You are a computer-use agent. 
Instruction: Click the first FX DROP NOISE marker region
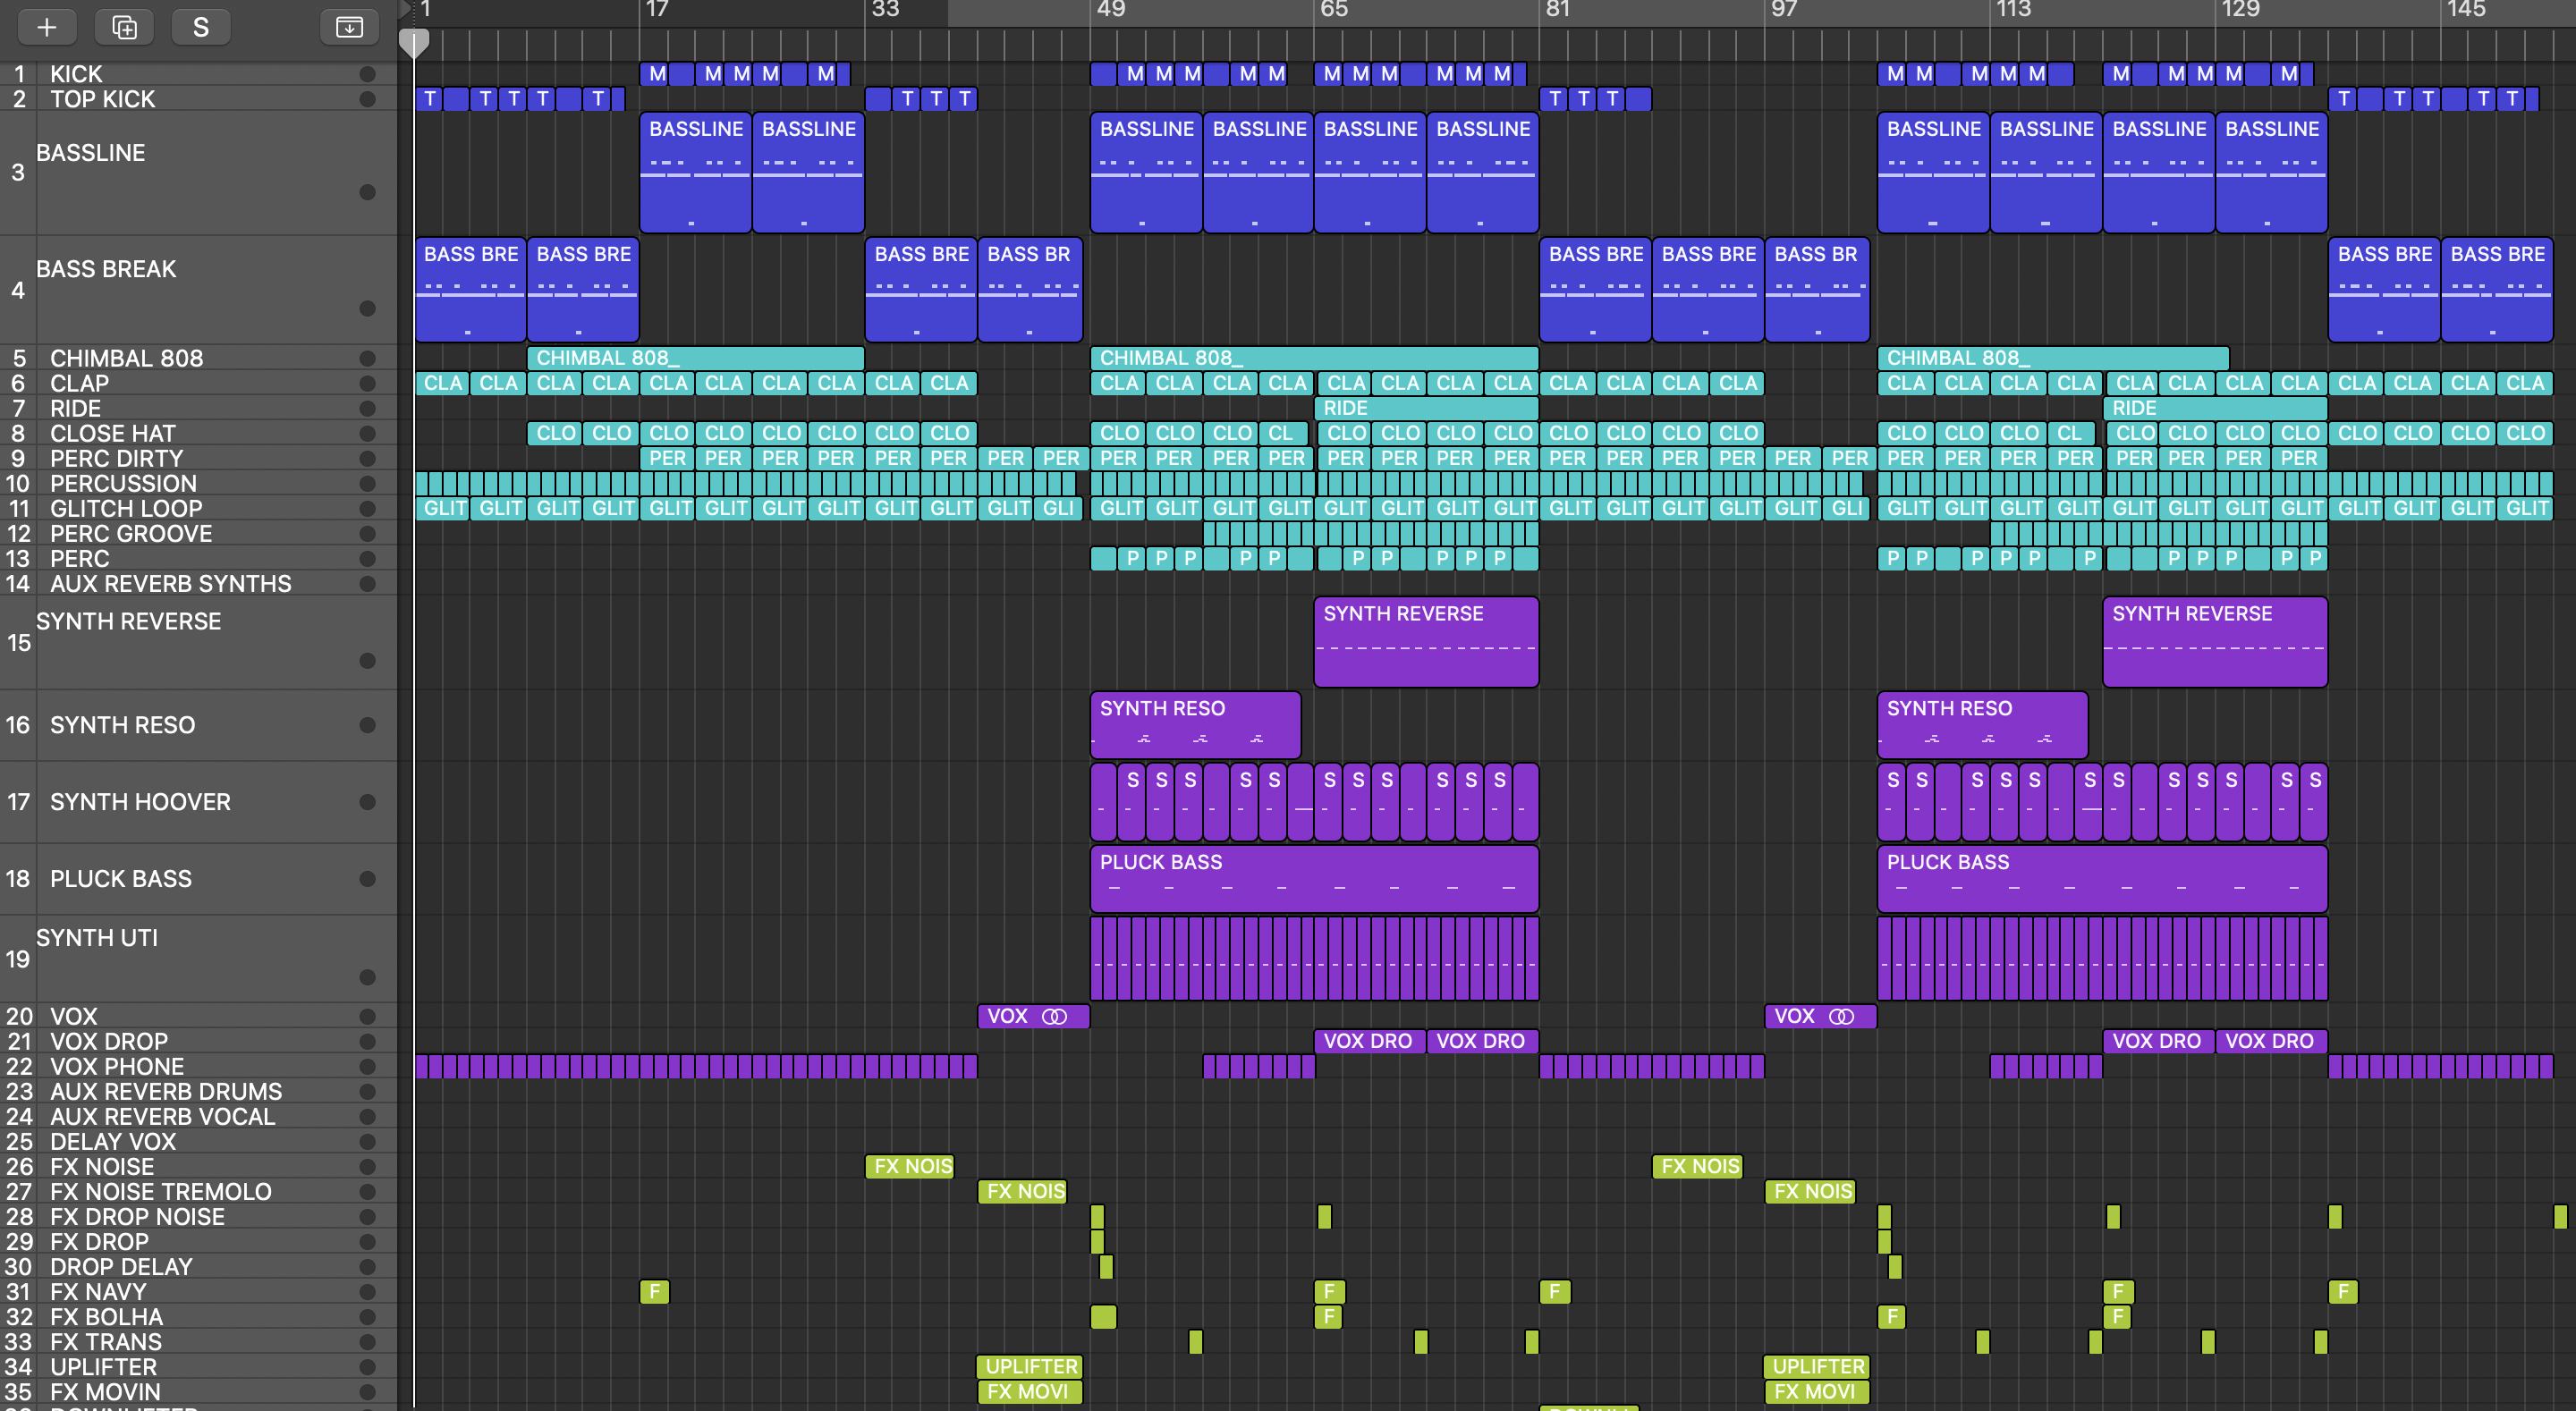click(1097, 1216)
